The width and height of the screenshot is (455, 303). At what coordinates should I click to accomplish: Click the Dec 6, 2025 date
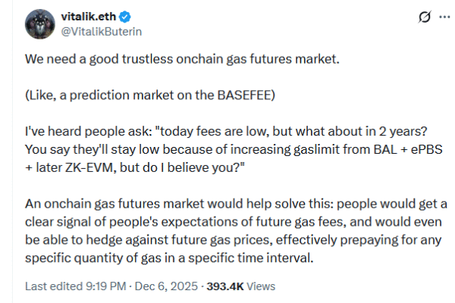click(165, 286)
